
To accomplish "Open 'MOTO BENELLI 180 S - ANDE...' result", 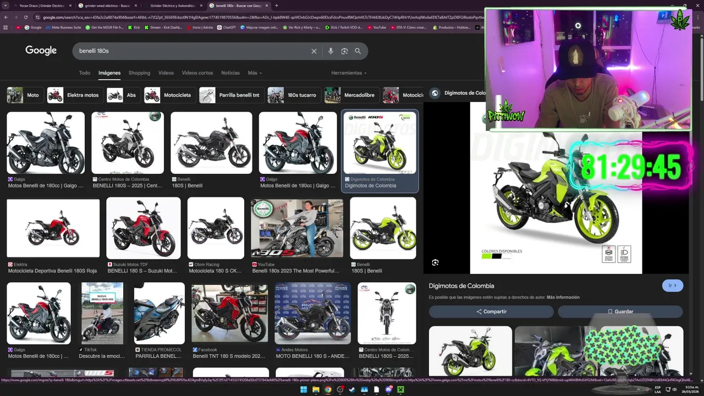I will pyautogui.click(x=312, y=321).
